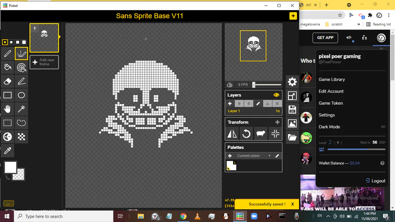395x222 pixels.
Task: Select the Vertical Mirror pen tool
Action: (22, 54)
